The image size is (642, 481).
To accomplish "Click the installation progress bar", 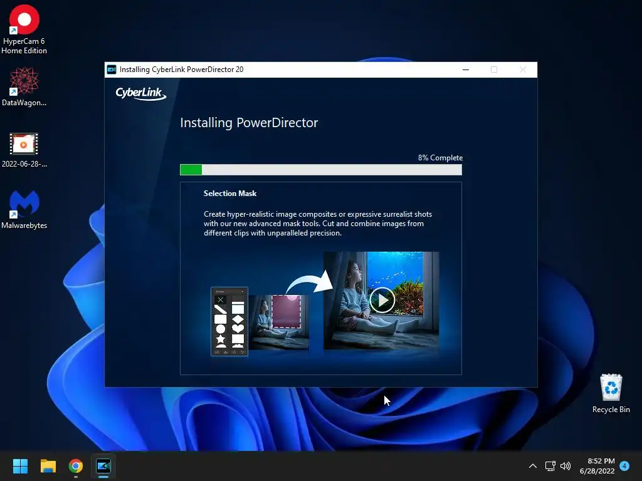I will tap(321, 170).
